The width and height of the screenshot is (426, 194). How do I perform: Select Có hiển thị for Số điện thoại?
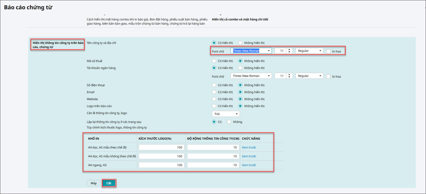click(214, 85)
